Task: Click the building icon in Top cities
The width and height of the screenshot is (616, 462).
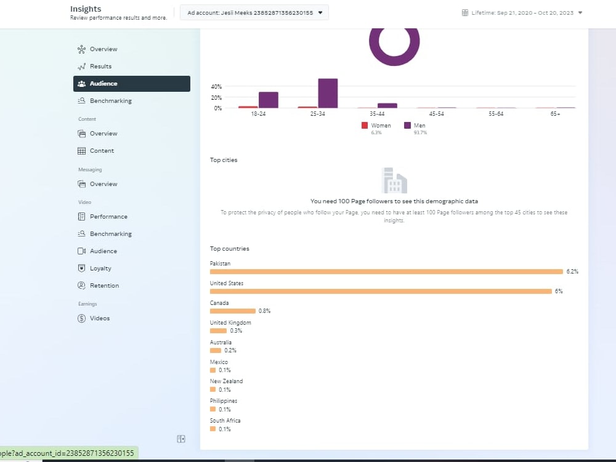Action: click(394, 180)
